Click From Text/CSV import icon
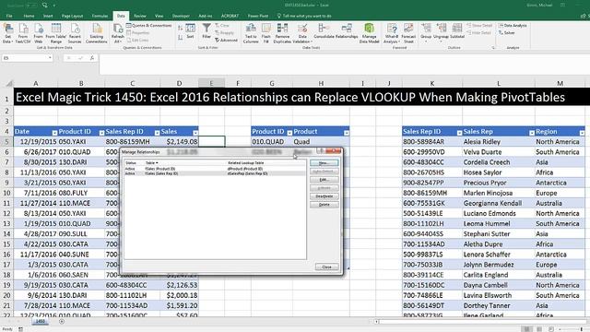The width and height of the screenshot is (590, 332). pos(23,33)
